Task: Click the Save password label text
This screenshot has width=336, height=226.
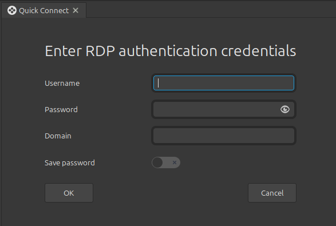Action: tap(70, 163)
